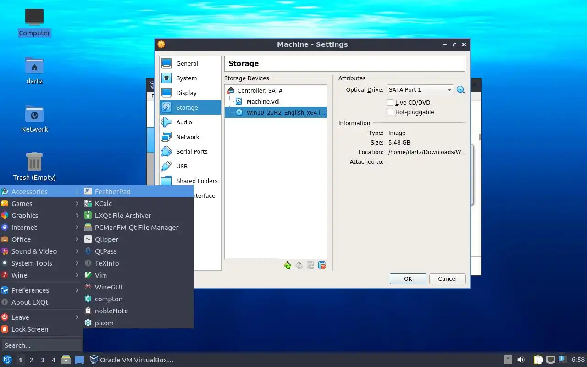The image size is (587, 367).
Task: Open the Computer desktop icon
Action: pos(34,22)
